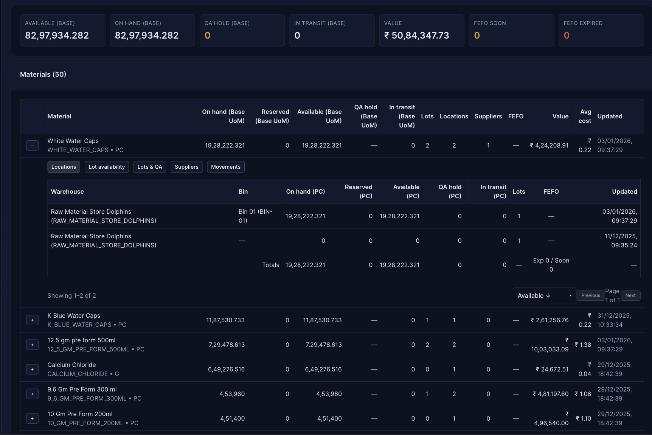
Task: Open the Lots & QA tab
Action: click(150, 167)
